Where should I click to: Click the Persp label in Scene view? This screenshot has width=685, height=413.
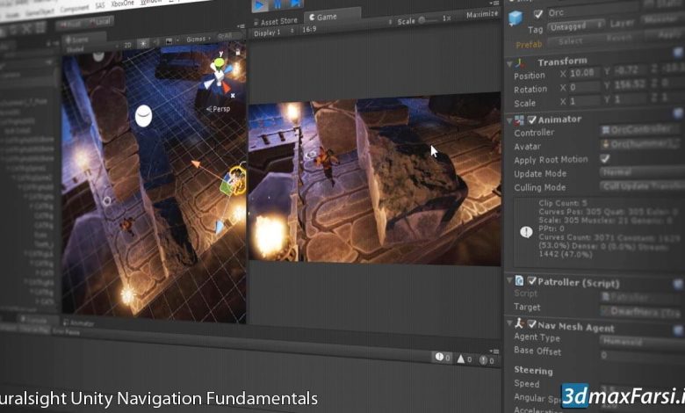pos(219,109)
